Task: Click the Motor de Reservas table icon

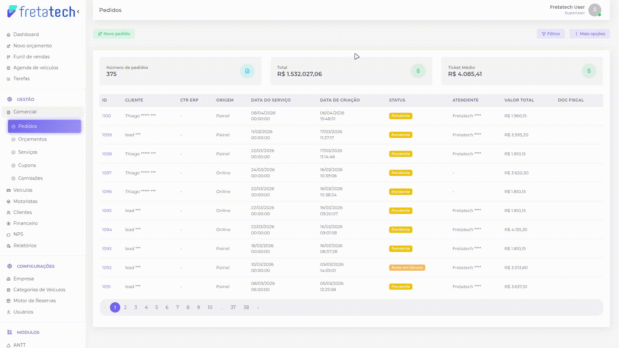Action: tap(9, 301)
